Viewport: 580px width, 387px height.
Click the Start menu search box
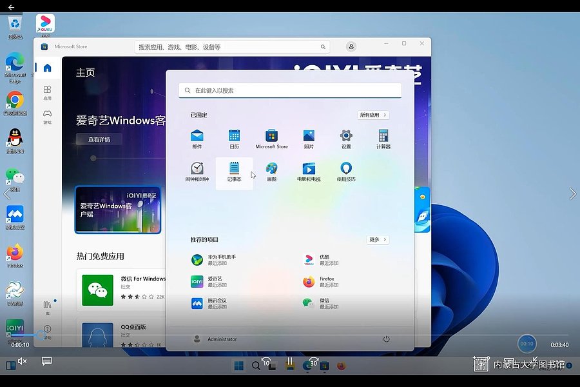[x=290, y=90]
